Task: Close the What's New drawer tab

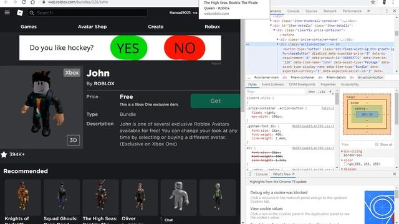Action: [x=294, y=174]
